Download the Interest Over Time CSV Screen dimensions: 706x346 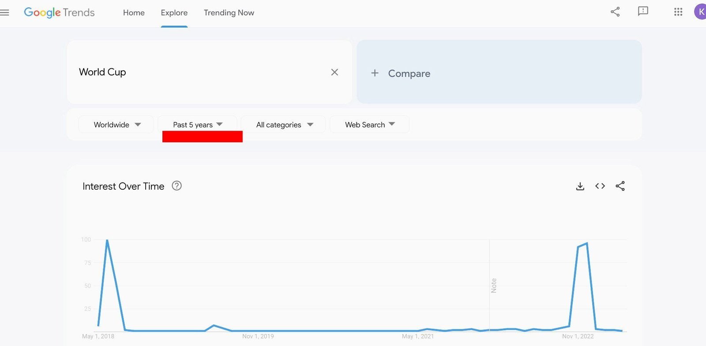(x=580, y=186)
